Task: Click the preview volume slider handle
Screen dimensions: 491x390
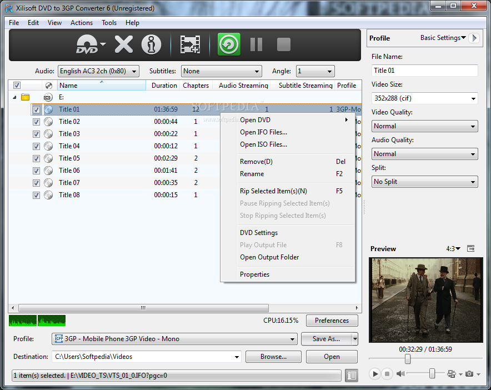Action: 432,373
